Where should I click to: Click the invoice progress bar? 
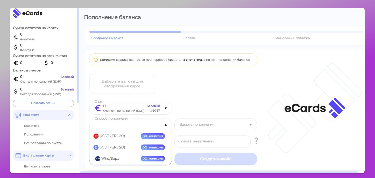click(x=226, y=32)
